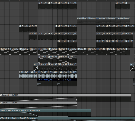135x121 pixels.
Task: Select the pattern clip labeled Se..2
Action: tap(33, 51)
